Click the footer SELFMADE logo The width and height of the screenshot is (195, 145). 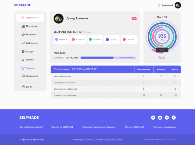(29, 118)
